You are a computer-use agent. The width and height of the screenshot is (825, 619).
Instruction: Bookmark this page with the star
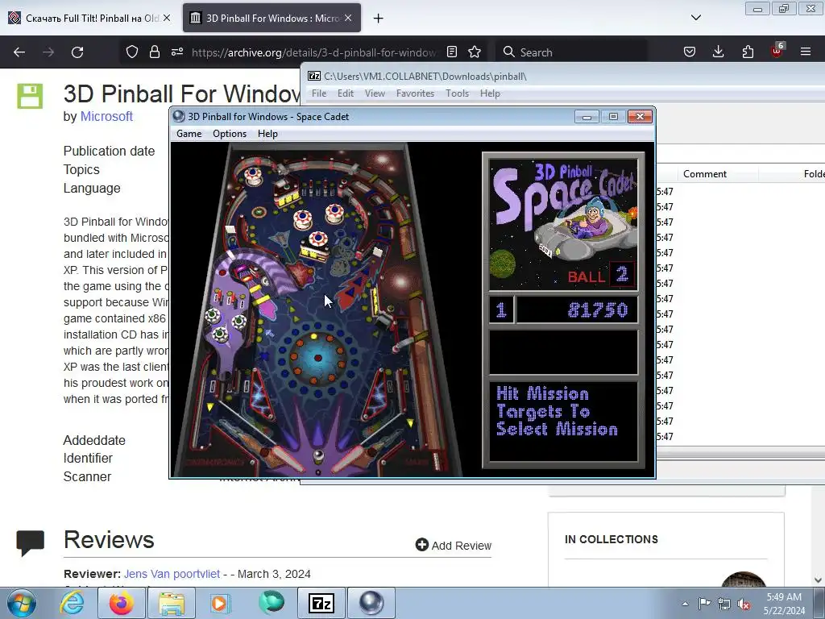point(475,52)
